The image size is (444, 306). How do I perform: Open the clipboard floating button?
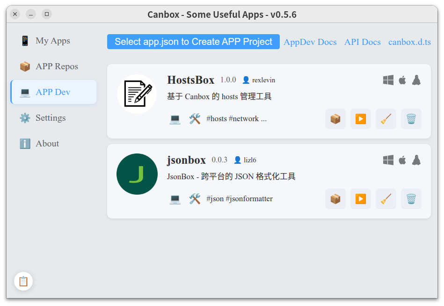point(23,281)
